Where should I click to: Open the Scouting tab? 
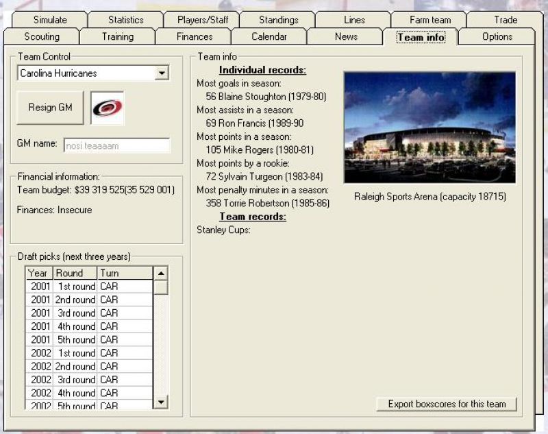(42, 37)
